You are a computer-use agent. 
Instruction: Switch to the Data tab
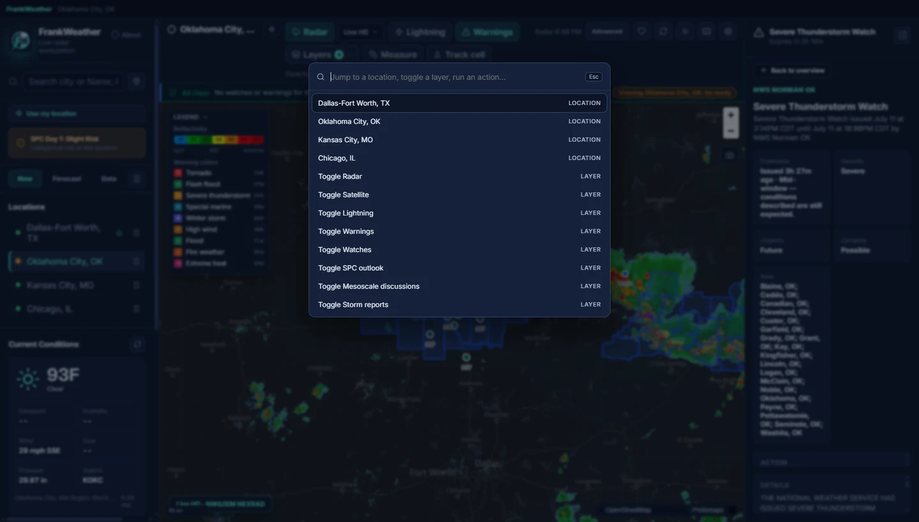108,178
